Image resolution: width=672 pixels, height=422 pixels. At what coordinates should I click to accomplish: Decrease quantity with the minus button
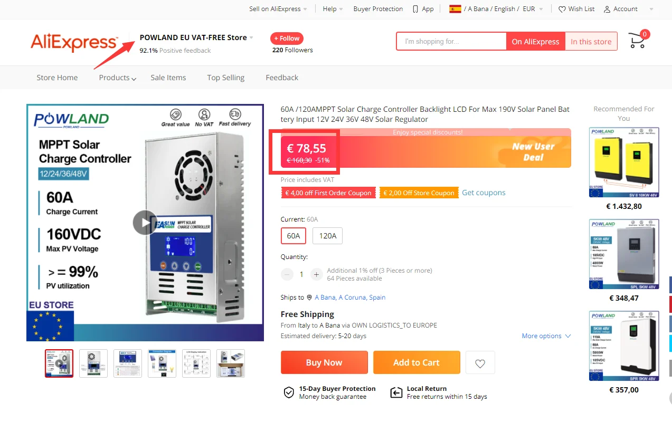pyautogui.click(x=287, y=274)
